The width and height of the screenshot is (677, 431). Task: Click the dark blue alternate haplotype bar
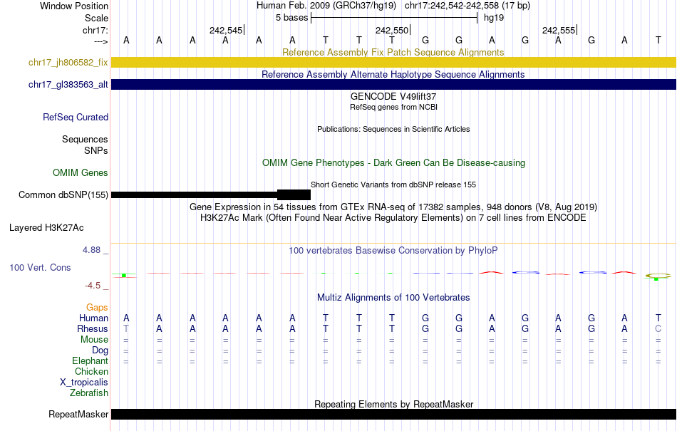(393, 85)
